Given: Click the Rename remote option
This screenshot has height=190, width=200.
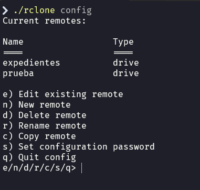Looking at the screenshot, I should click(x=45, y=126).
